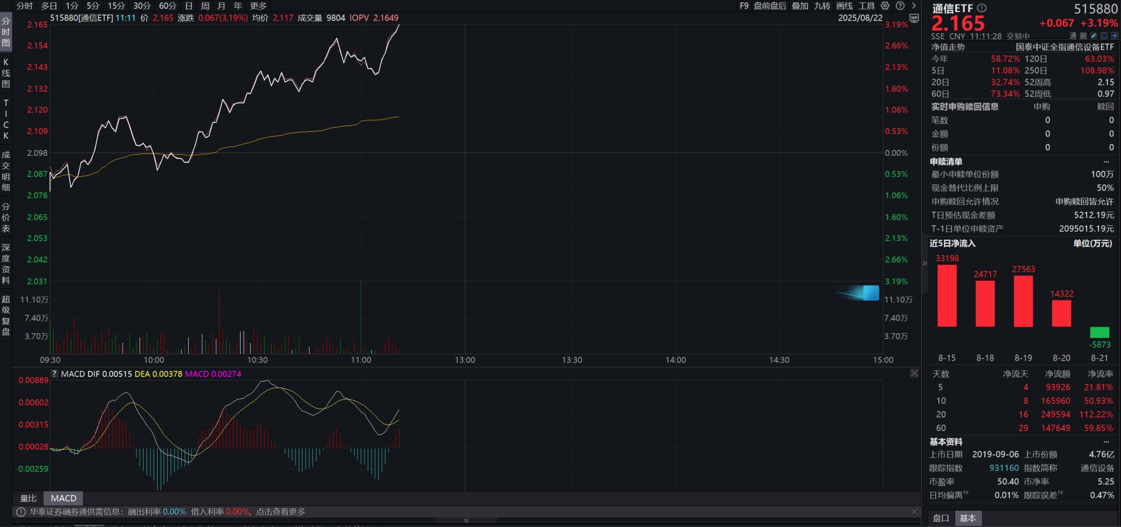Click the blue floating assistant icon
Viewport: 1121px width, 527px height.
[869, 292]
